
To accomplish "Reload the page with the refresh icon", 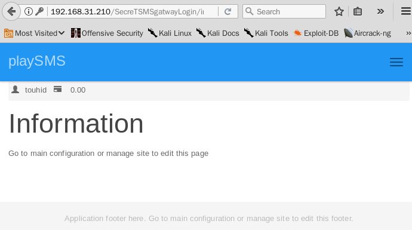I will 228,11.
